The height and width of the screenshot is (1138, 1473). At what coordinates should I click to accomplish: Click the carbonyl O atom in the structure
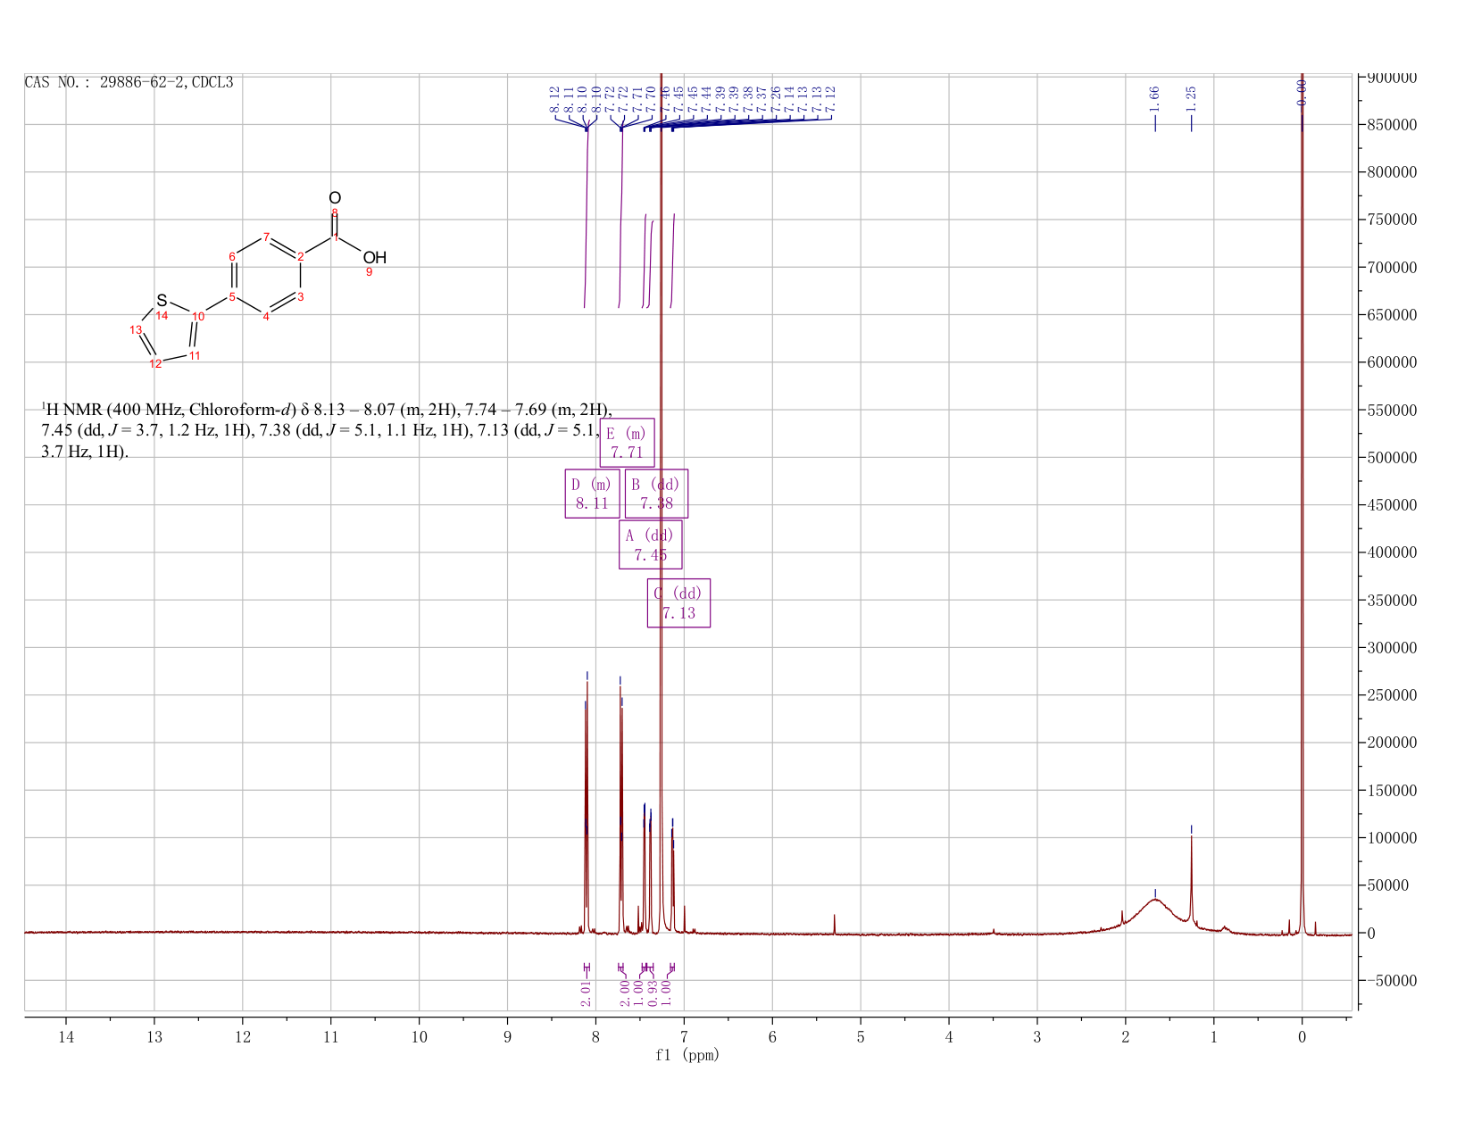tap(335, 198)
